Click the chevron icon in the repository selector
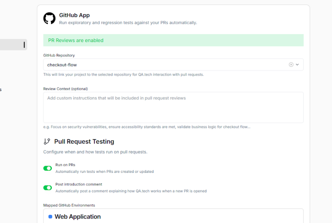The width and height of the screenshot is (332, 223). click(297, 64)
